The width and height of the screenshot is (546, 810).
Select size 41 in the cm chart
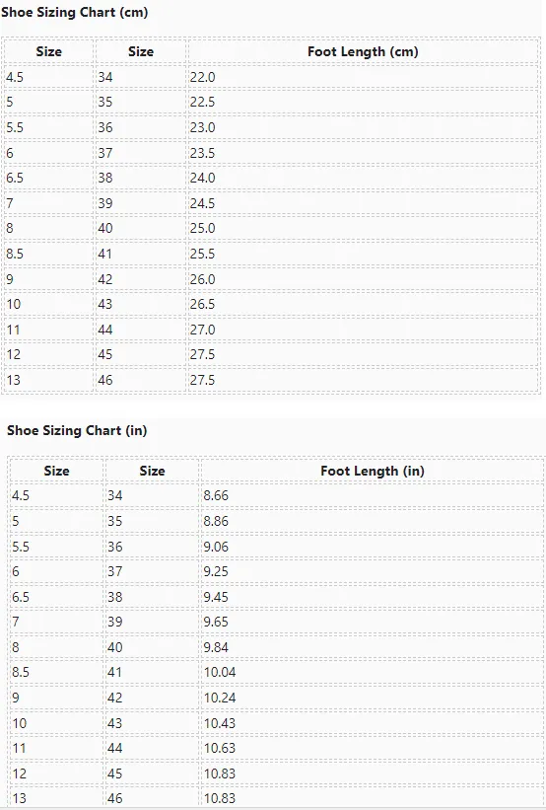[140, 254]
